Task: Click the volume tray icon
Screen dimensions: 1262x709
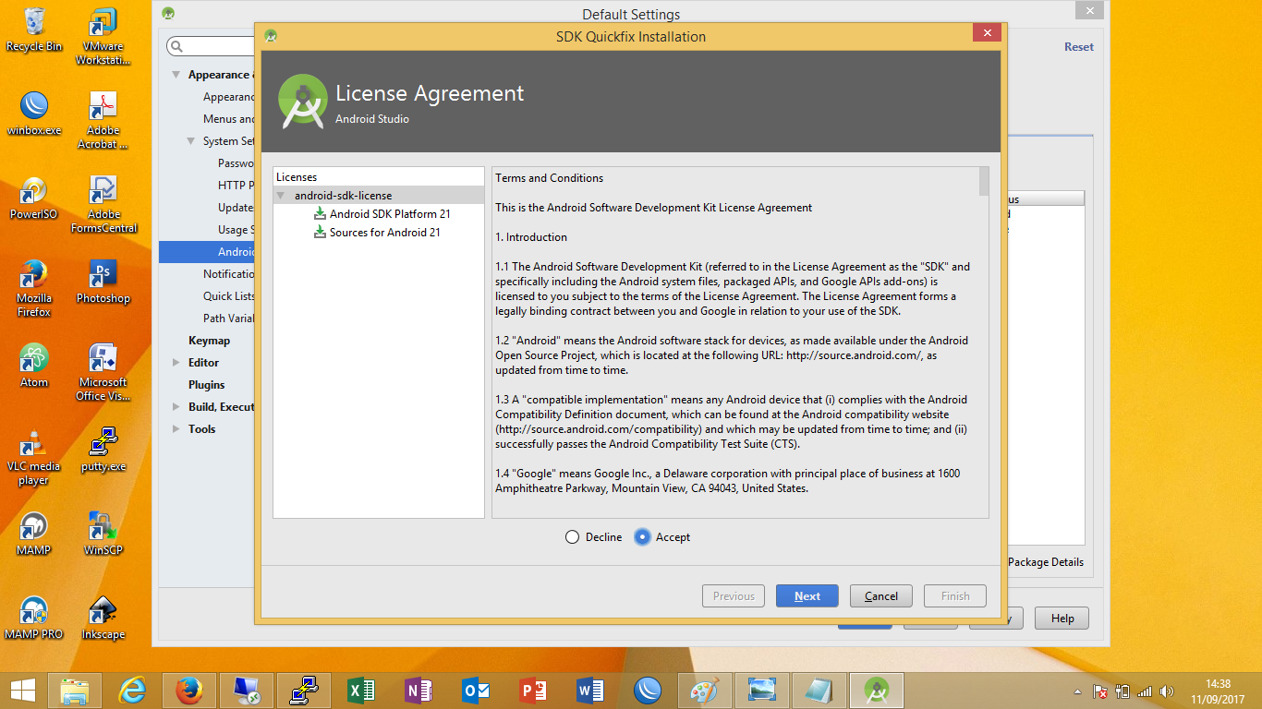Action: (x=1167, y=691)
